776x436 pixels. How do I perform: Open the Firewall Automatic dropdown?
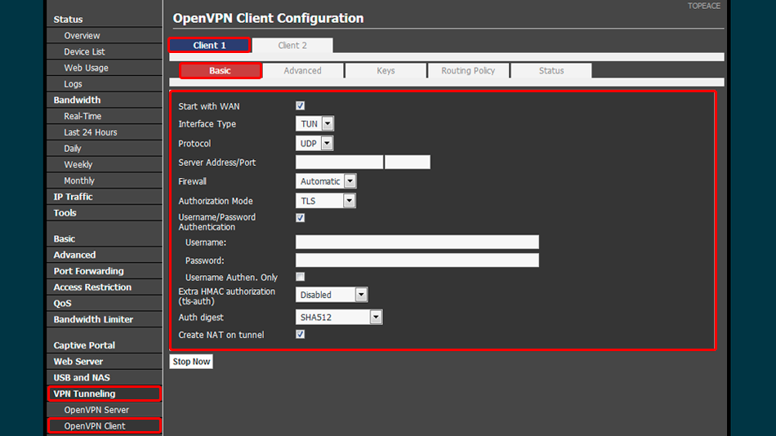pyautogui.click(x=326, y=181)
